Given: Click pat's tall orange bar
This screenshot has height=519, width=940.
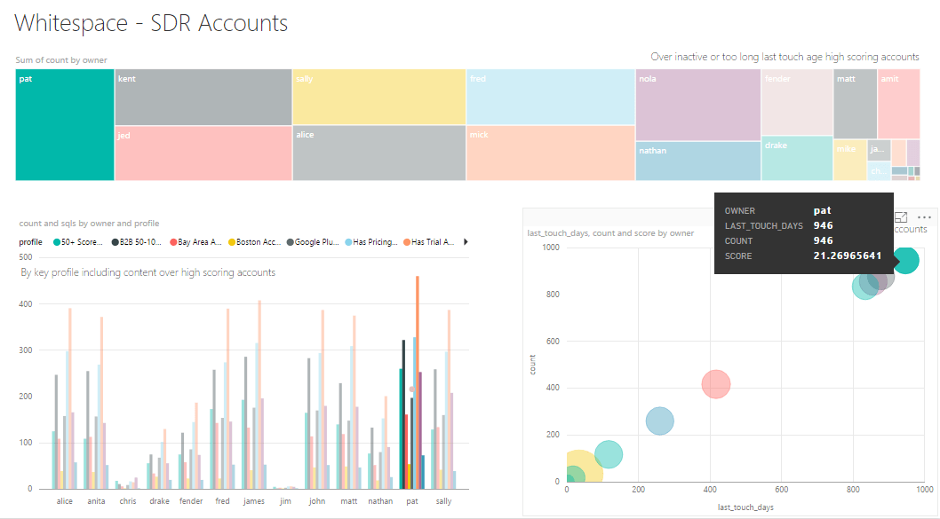Looking at the screenshot, I should [x=418, y=382].
